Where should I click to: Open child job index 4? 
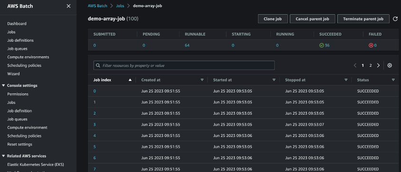tap(95, 136)
